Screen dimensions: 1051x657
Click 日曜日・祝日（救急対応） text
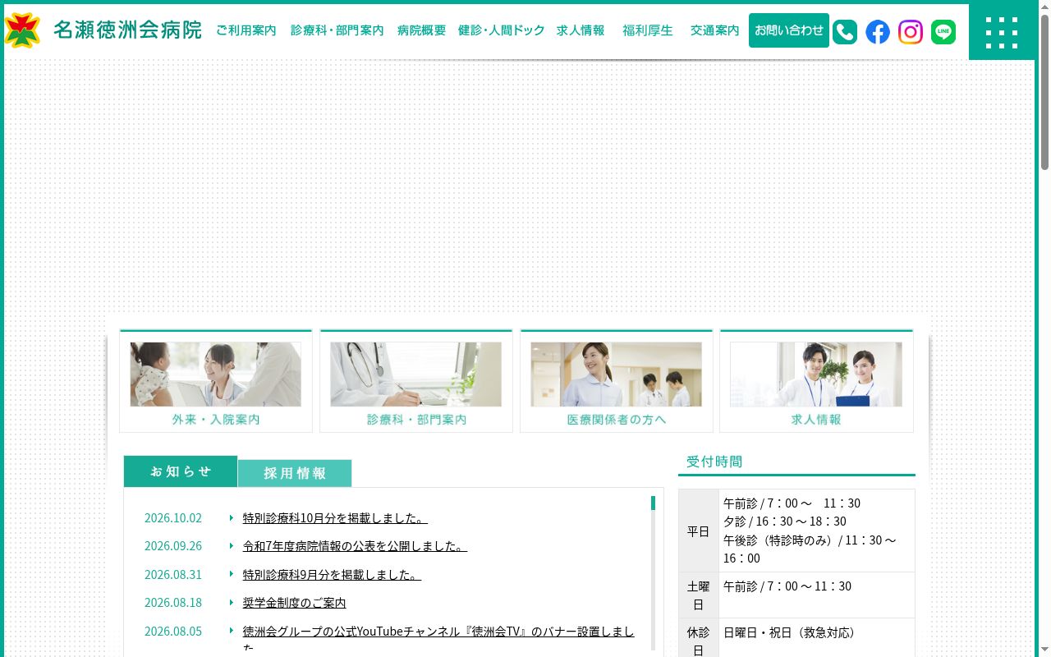[x=792, y=632]
